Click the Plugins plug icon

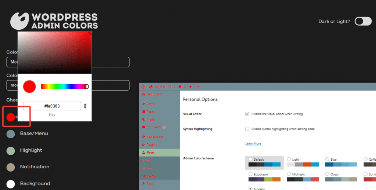pyautogui.click(x=144, y=145)
